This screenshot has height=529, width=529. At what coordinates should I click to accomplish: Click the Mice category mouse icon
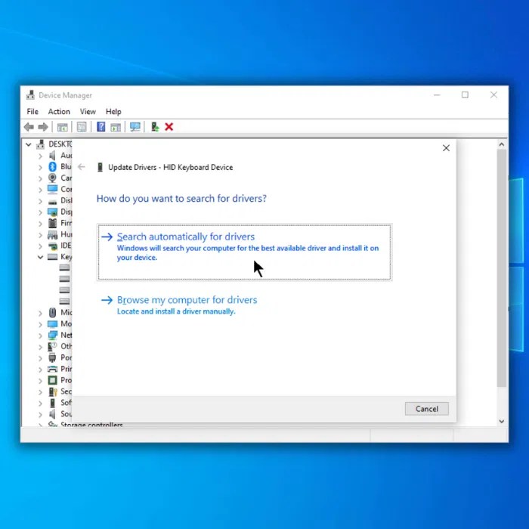52,312
